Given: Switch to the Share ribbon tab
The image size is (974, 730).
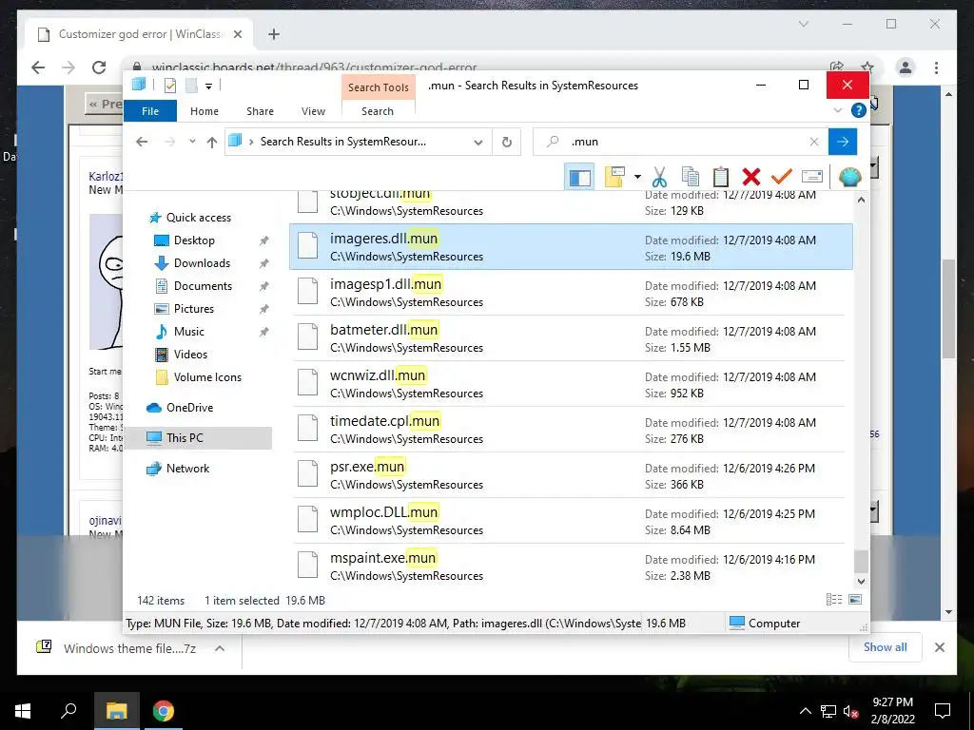Looking at the screenshot, I should [260, 111].
